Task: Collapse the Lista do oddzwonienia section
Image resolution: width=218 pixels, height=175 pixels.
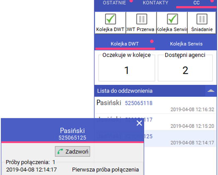Action: click(211, 91)
